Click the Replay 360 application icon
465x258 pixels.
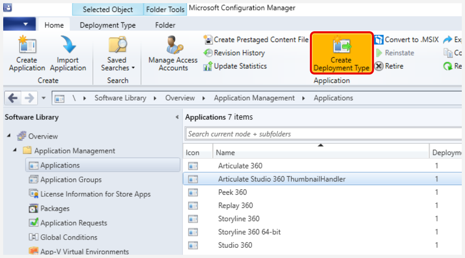pos(193,206)
